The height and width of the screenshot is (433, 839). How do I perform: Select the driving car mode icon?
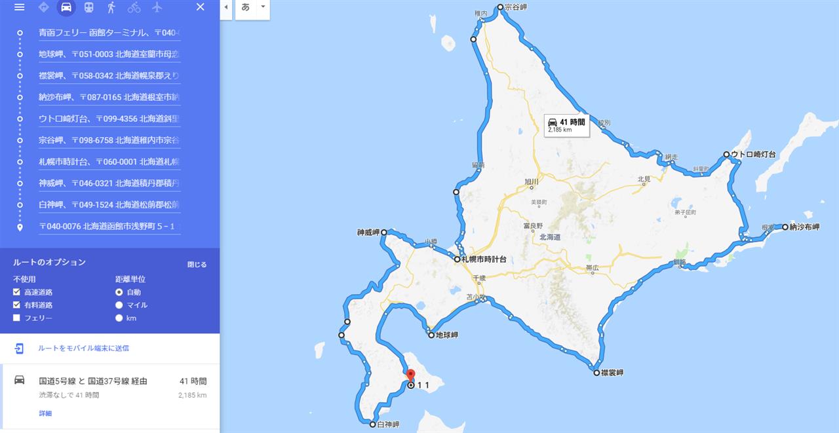pyautogui.click(x=66, y=7)
